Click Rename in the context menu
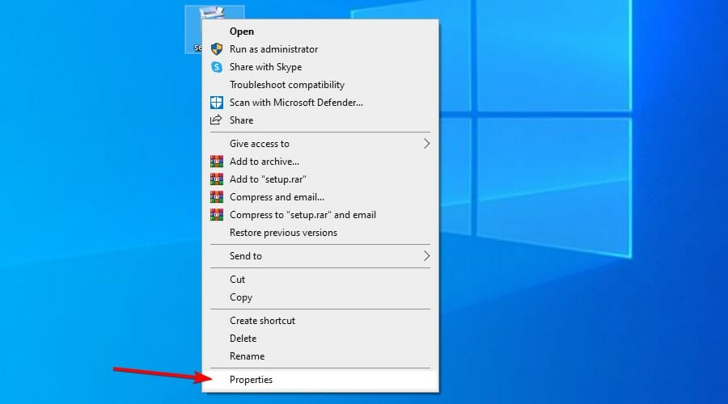The height and width of the screenshot is (404, 728). tap(247, 356)
